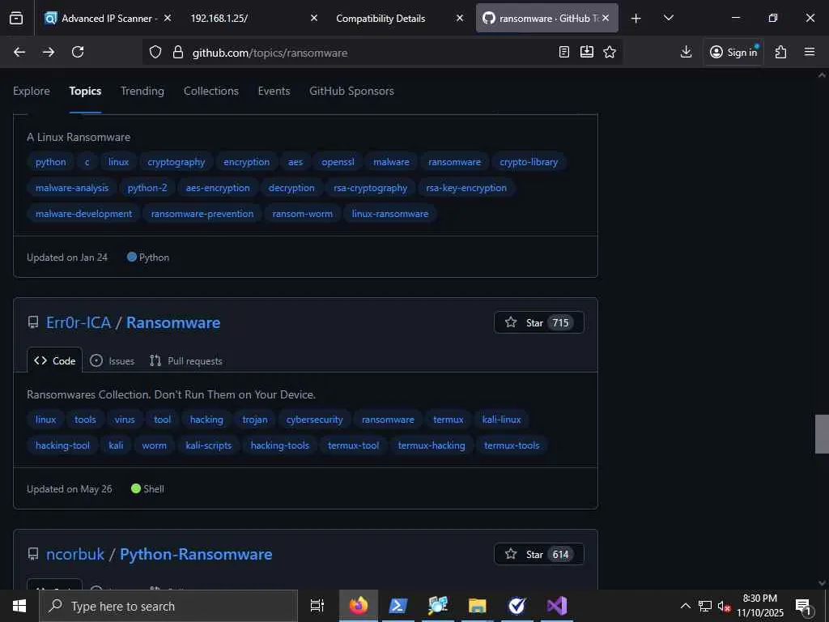Click the openssl topic tag
Screen dimensions: 829x622
tap(338, 162)
